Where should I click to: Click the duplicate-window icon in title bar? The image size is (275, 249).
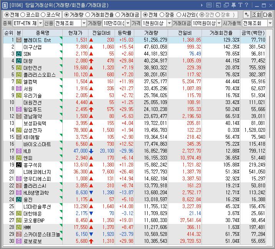226,5
